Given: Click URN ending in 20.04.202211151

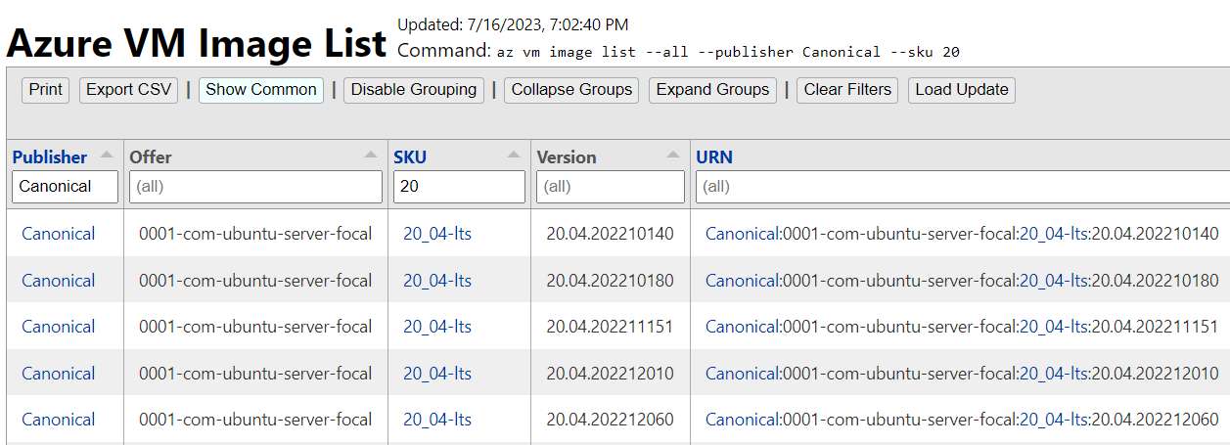Looking at the screenshot, I should [x=963, y=327].
